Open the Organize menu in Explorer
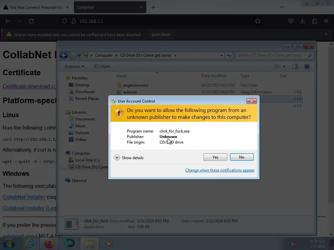 [74, 66]
